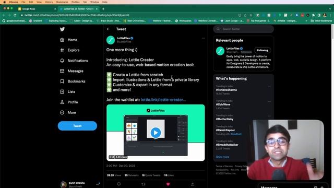334x188 pixels.
Task: Click the blue Tweet button
Action: tap(77, 126)
